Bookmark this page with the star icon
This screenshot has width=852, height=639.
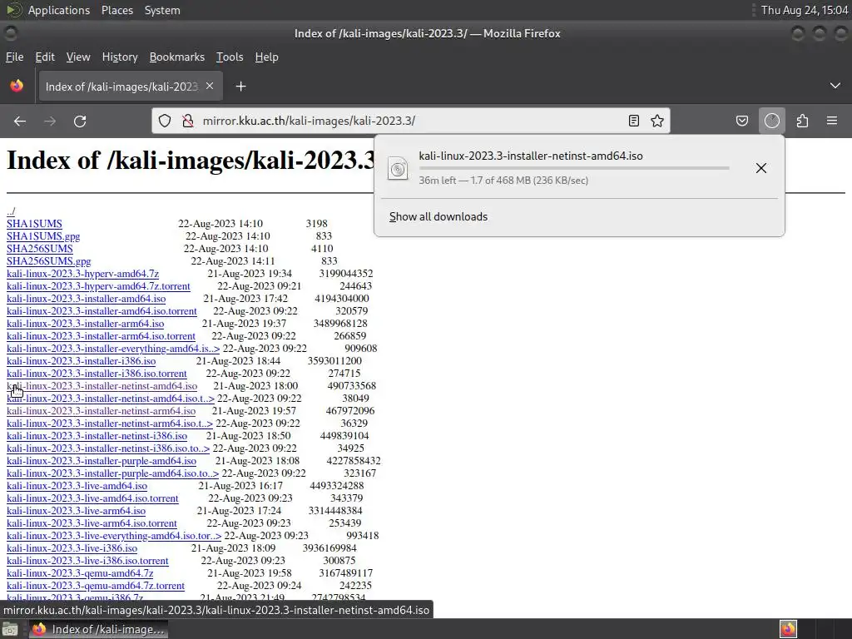(657, 121)
